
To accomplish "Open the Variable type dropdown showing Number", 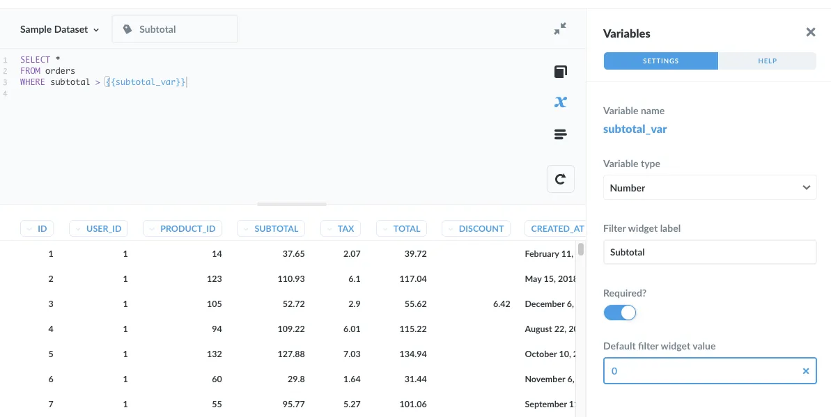I will pyautogui.click(x=709, y=187).
